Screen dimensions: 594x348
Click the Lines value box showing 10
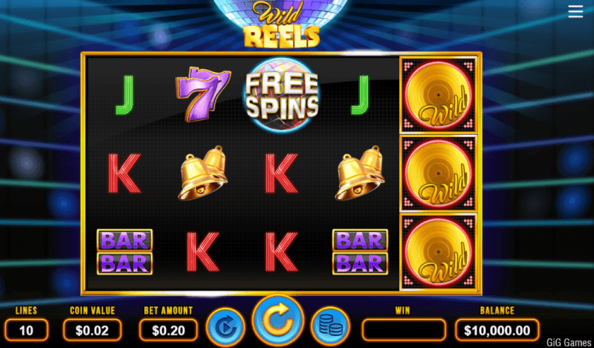[x=26, y=330]
